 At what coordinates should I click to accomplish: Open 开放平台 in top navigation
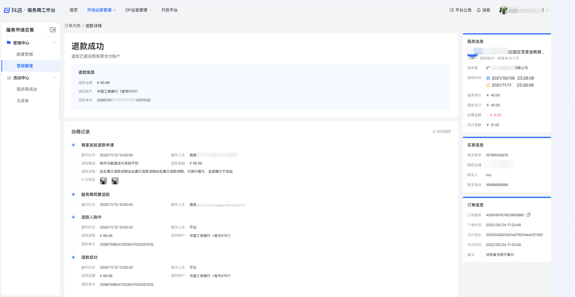click(169, 10)
